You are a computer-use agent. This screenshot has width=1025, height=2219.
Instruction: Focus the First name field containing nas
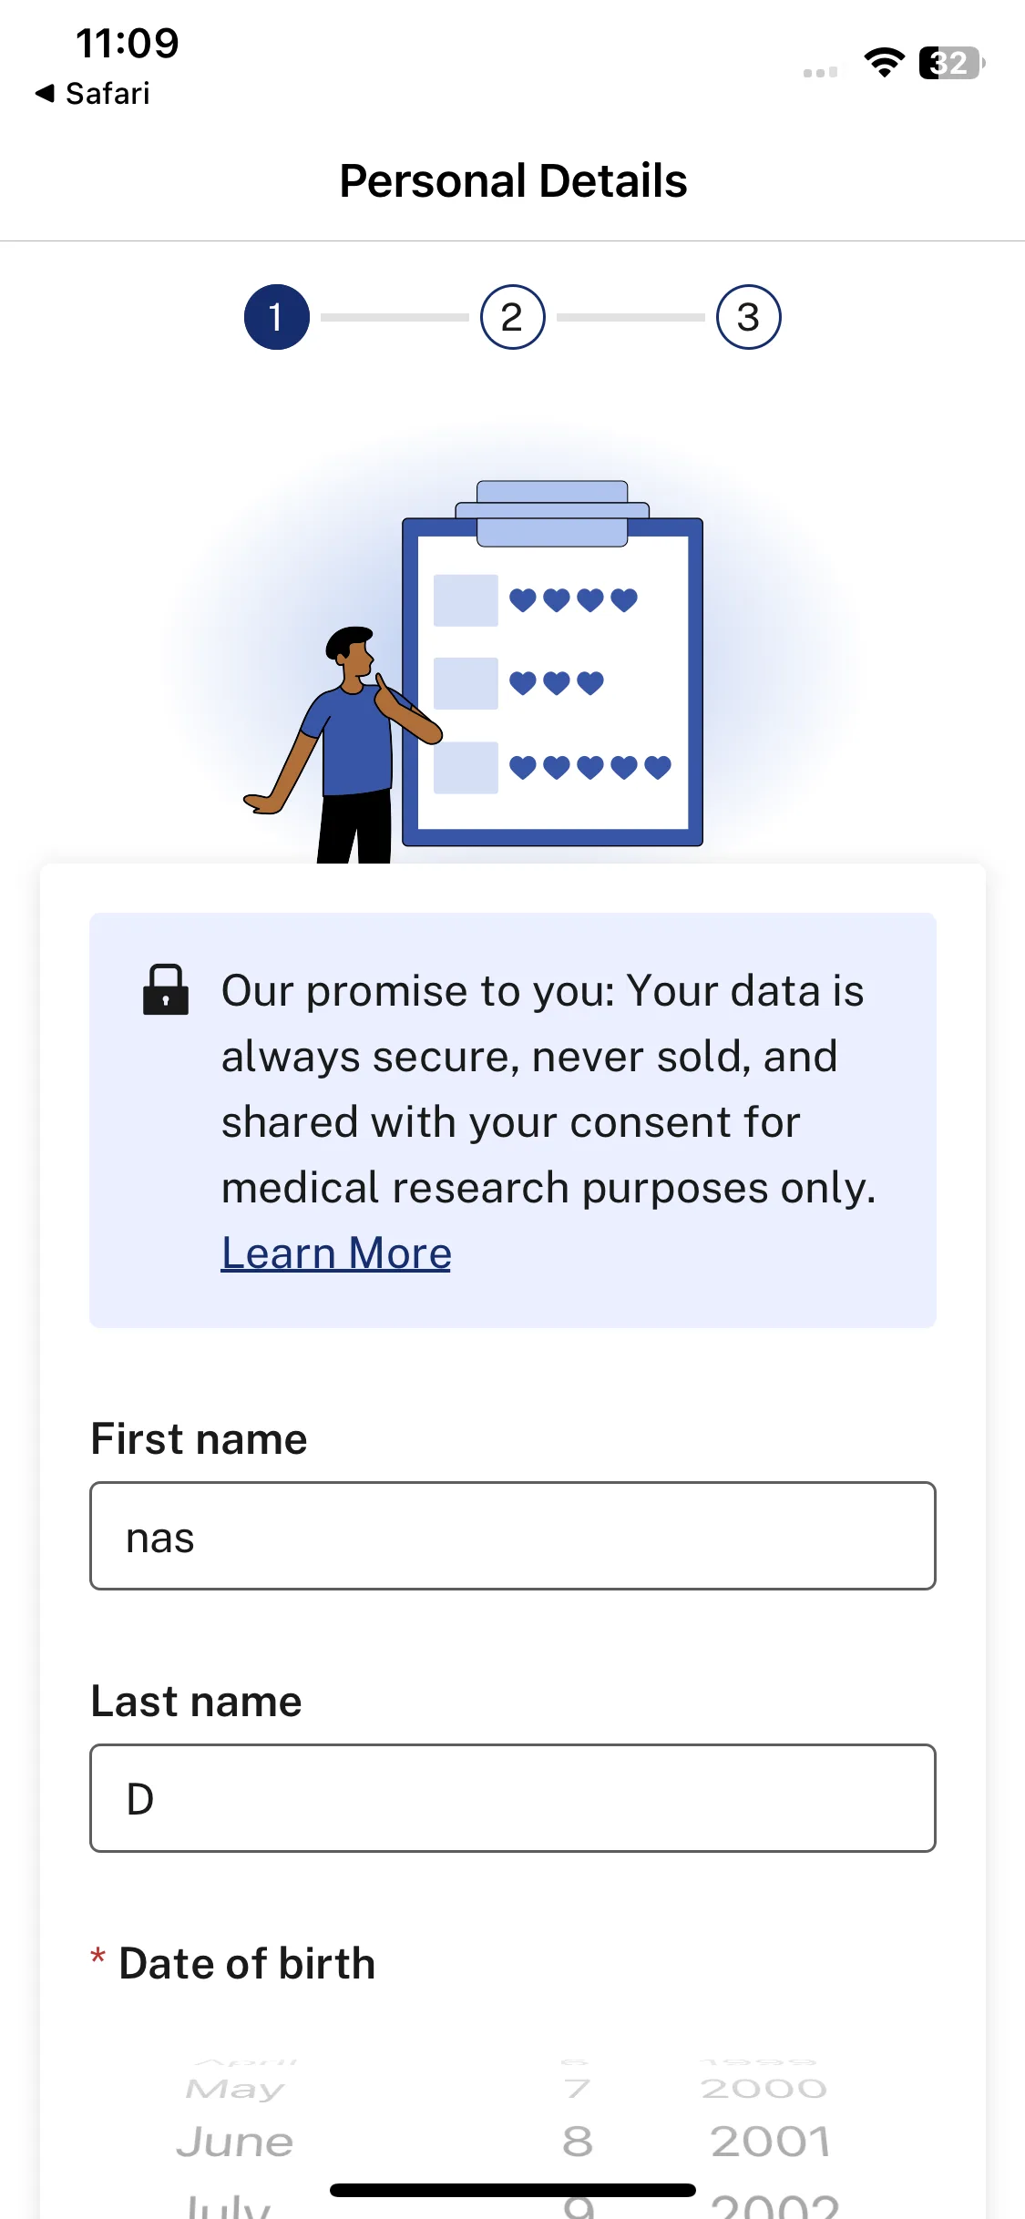[x=513, y=1536]
